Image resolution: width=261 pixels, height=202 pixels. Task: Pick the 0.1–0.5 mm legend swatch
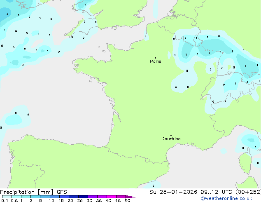click(7, 197)
